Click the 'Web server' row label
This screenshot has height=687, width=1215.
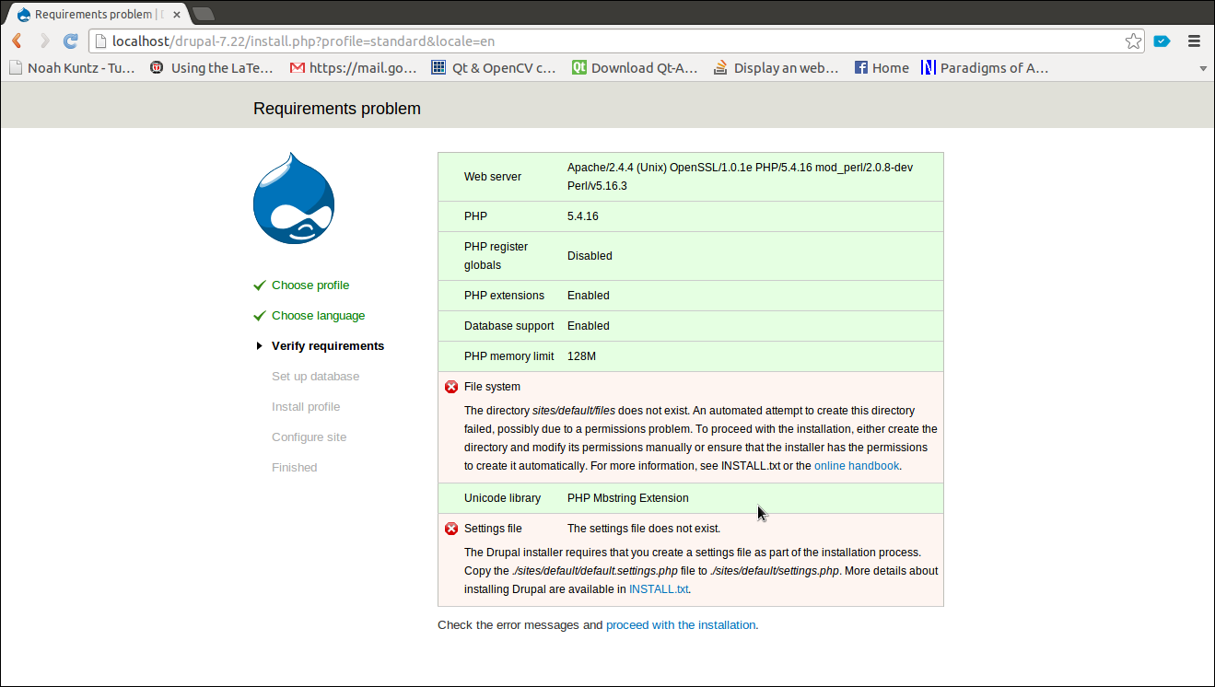(x=493, y=177)
